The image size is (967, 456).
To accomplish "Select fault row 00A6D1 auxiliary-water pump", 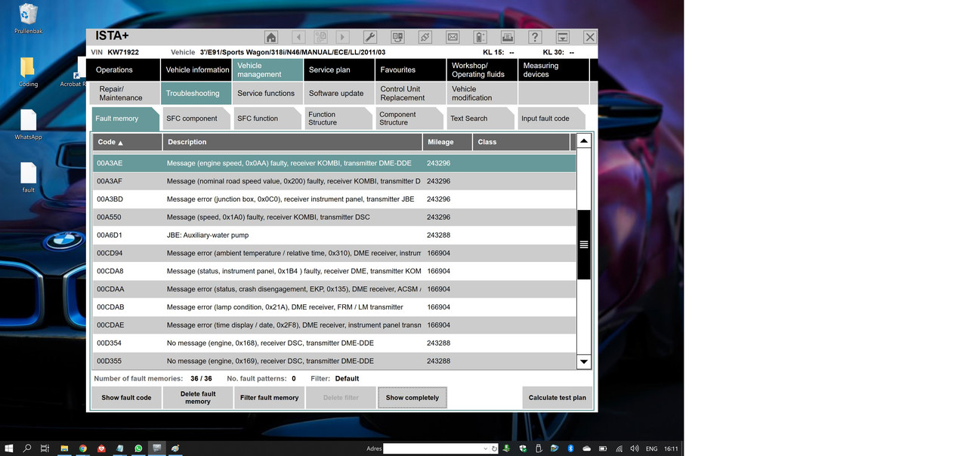I will point(334,235).
